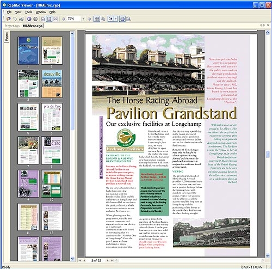This screenshot has height=269, width=272.
Task: Select page 1 blue cover thumbnail
Action: click(x=28, y=51)
